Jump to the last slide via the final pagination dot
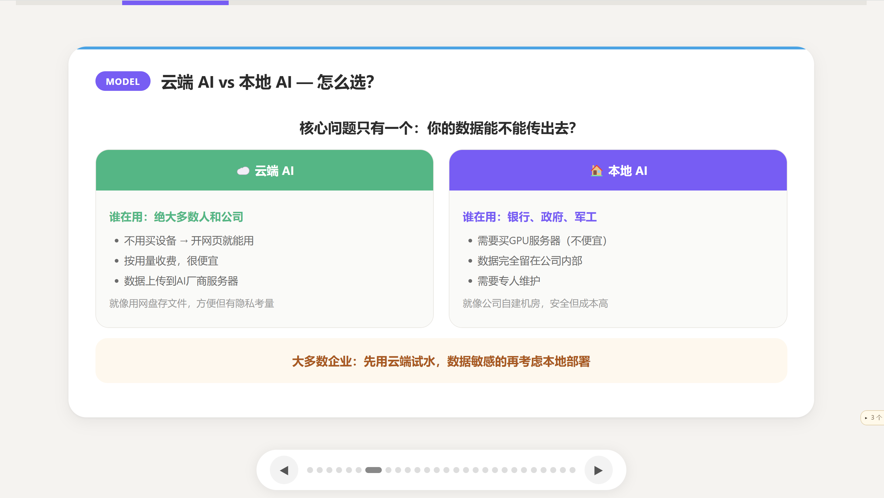 [x=572, y=470]
